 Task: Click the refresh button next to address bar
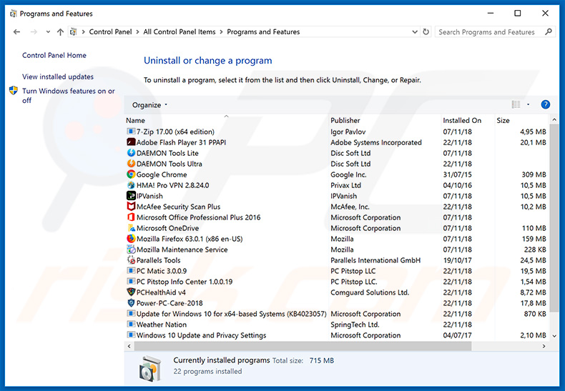click(426, 32)
